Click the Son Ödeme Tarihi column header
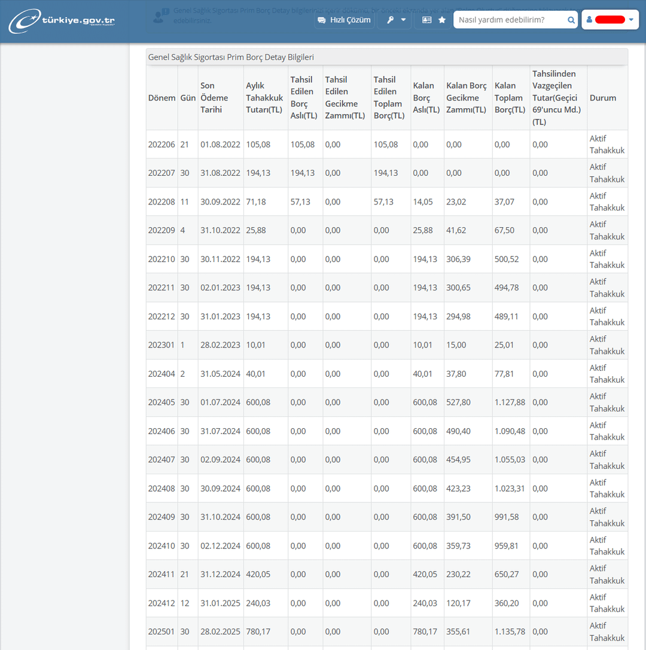This screenshot has height=650, width=646. click(214, 98)
